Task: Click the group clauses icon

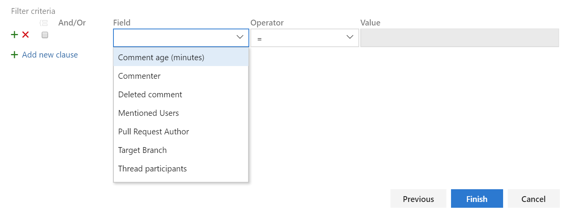Action: tap(44, 23)
